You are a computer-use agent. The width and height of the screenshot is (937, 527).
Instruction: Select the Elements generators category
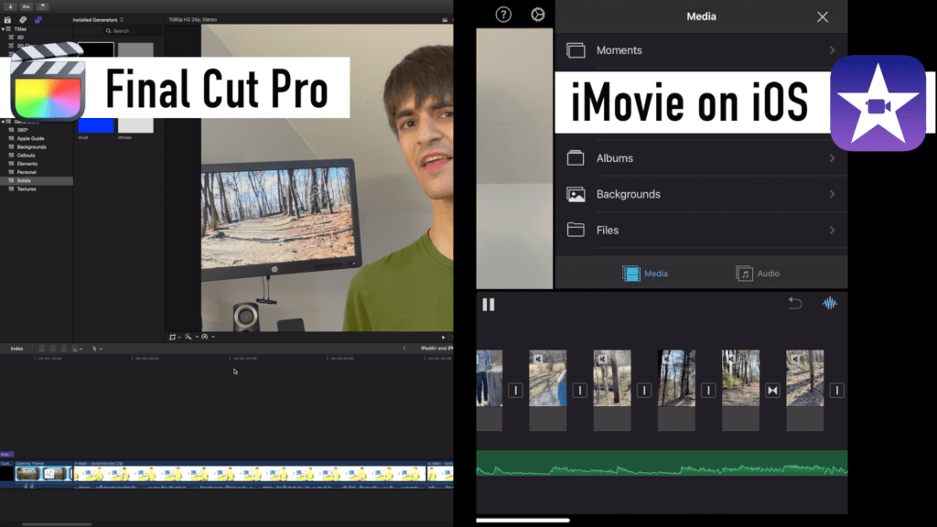[27, 163]
